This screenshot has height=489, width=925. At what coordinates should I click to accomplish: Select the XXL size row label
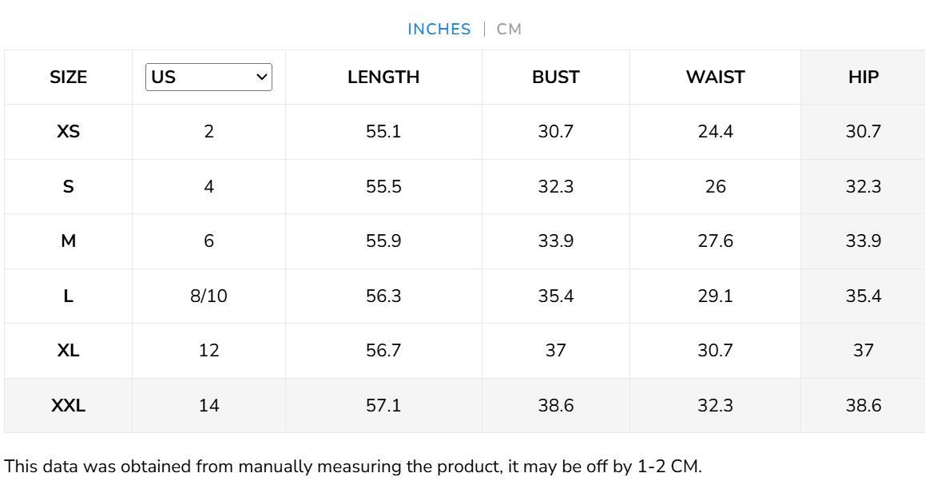point(69,406)
